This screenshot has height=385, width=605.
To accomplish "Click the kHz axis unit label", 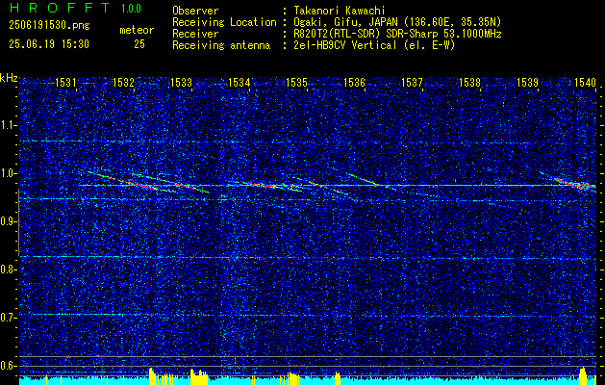I will point(9,78).
